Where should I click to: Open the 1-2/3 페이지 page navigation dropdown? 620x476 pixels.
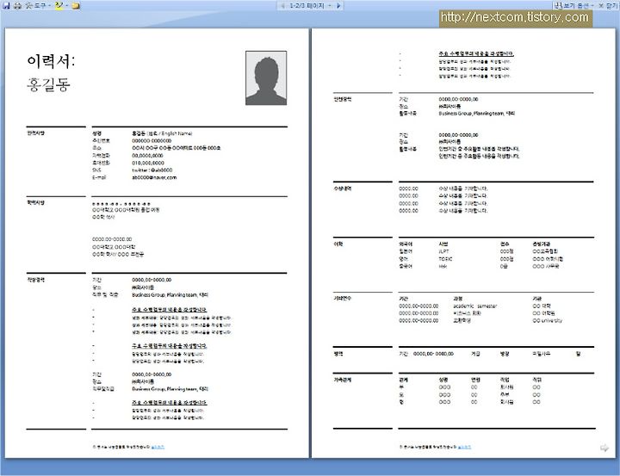[310, 5]
